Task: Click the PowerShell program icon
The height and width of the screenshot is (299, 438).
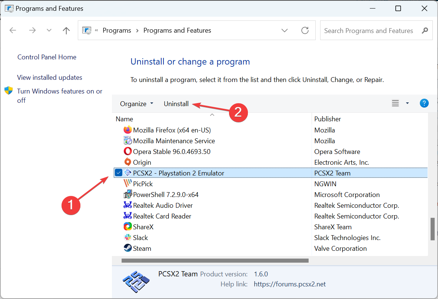Action: [127, 194]
